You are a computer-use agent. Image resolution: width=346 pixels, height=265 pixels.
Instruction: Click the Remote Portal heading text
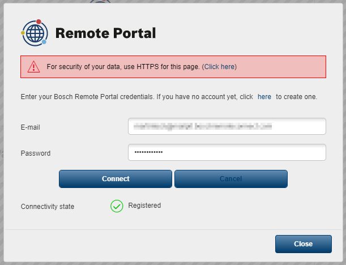click(x=105, y=33)
